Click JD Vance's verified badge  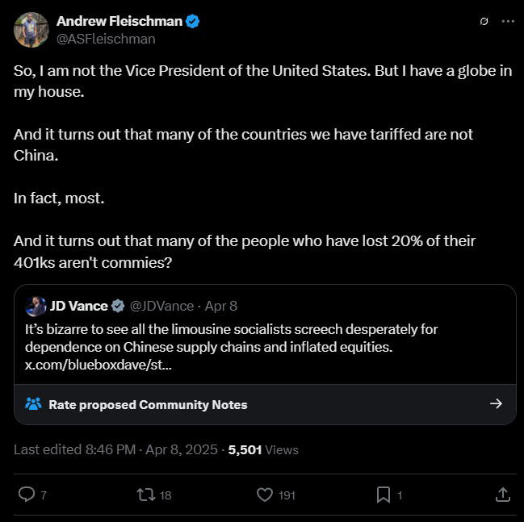click(118, 306)
